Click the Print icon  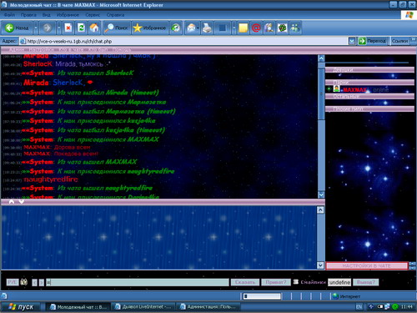207,28
